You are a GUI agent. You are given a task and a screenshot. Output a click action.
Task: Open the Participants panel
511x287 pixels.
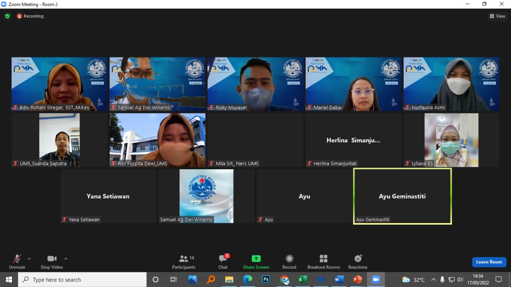(x=184, y=262)
